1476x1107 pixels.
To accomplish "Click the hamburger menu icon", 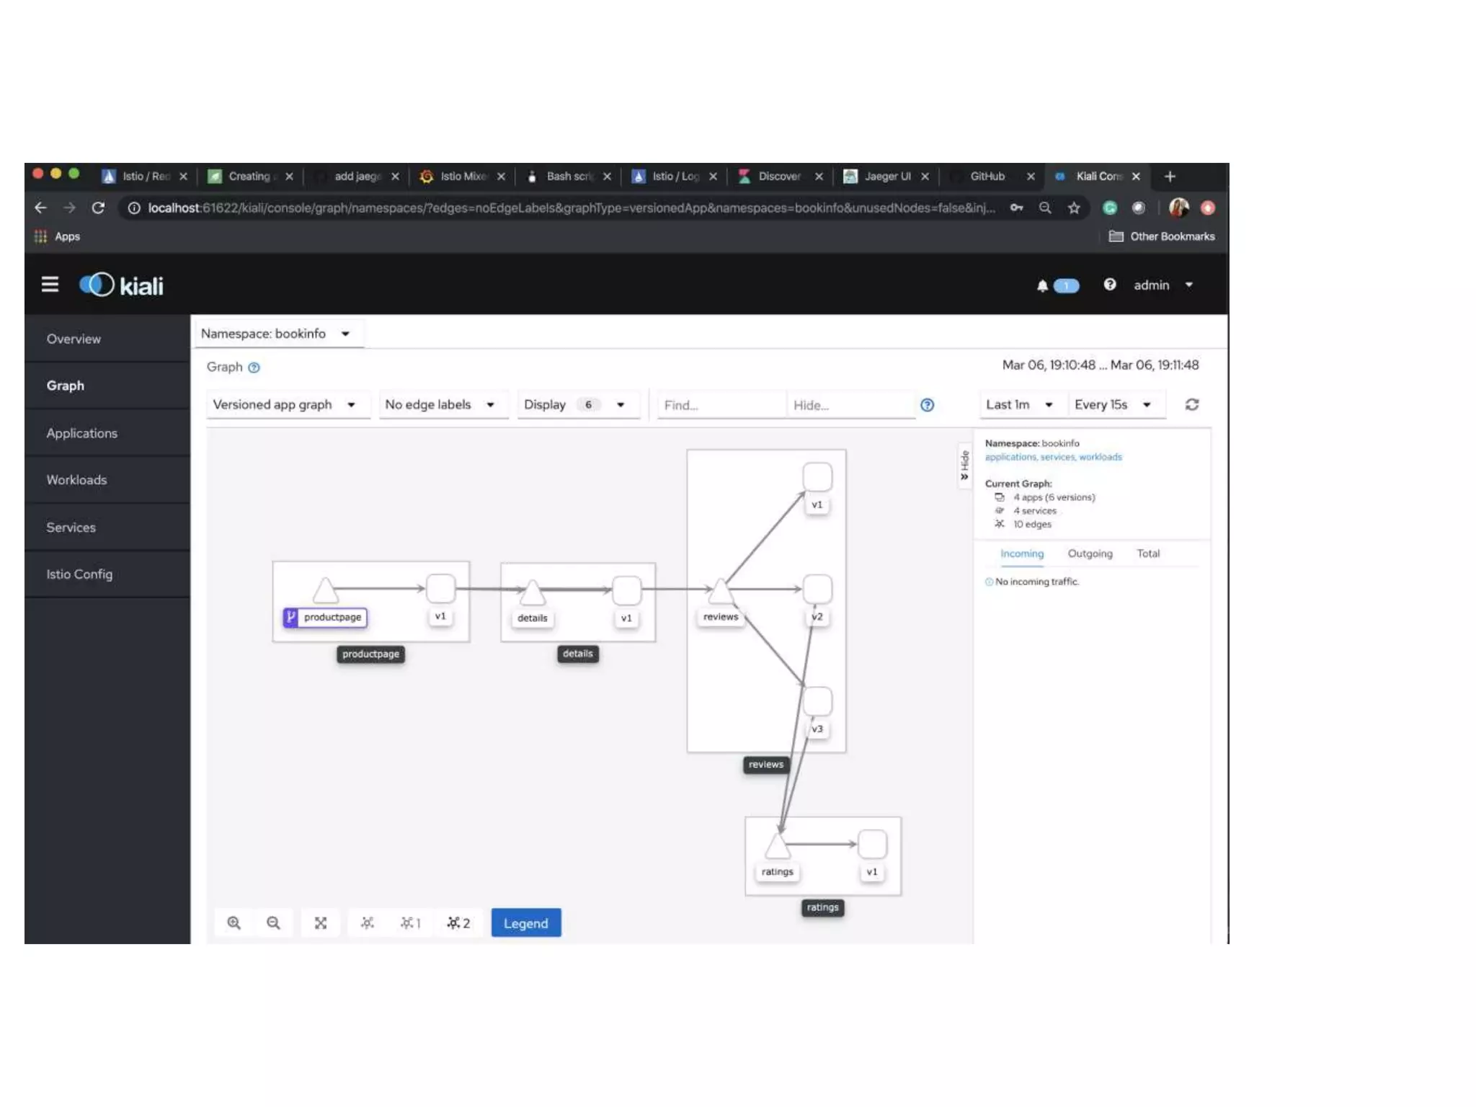I will [x=50, y=285].
